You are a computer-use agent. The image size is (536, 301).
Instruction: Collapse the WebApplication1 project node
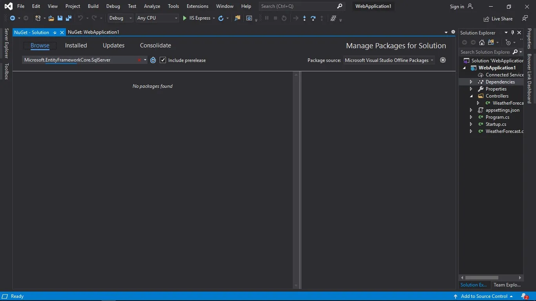pyautogui.click(x=465, y=68)
